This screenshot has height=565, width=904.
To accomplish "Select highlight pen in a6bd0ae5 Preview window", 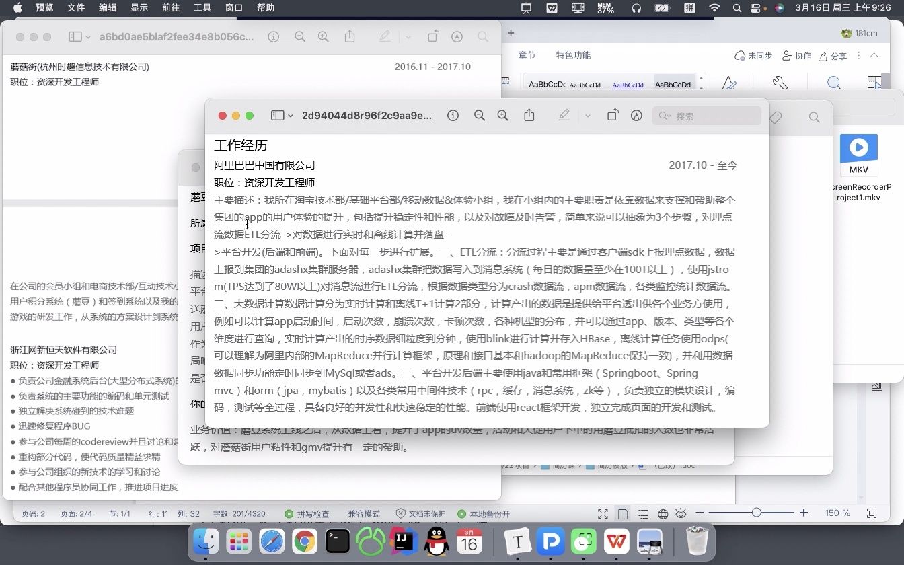I will pos(385,37).
